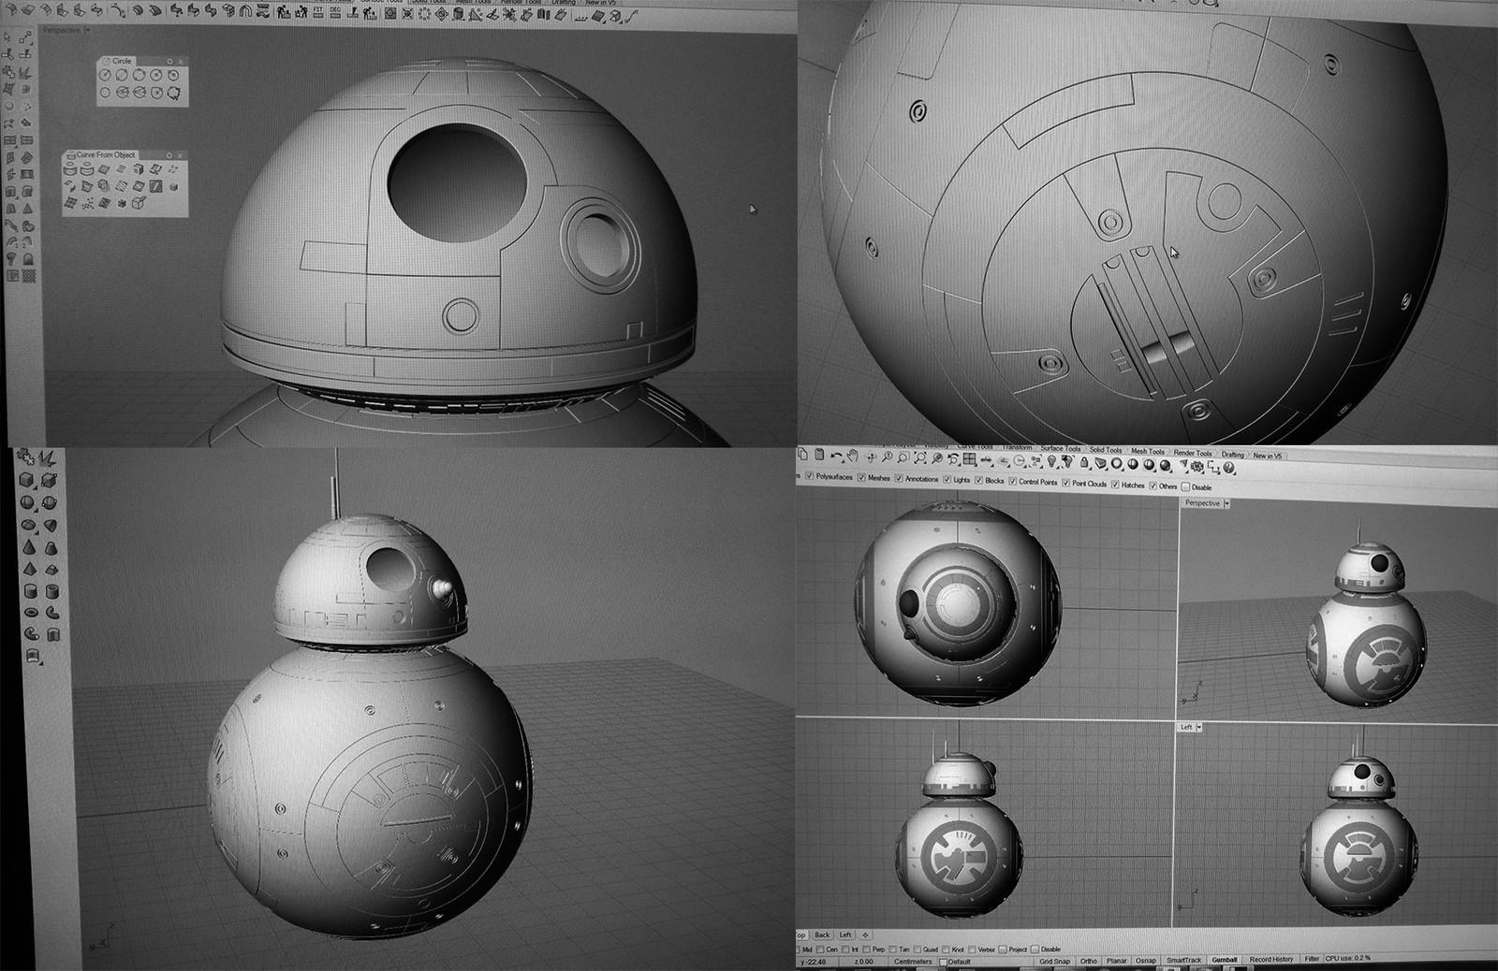Switch to the New in V5 tab

click(x=1268, y=456)
